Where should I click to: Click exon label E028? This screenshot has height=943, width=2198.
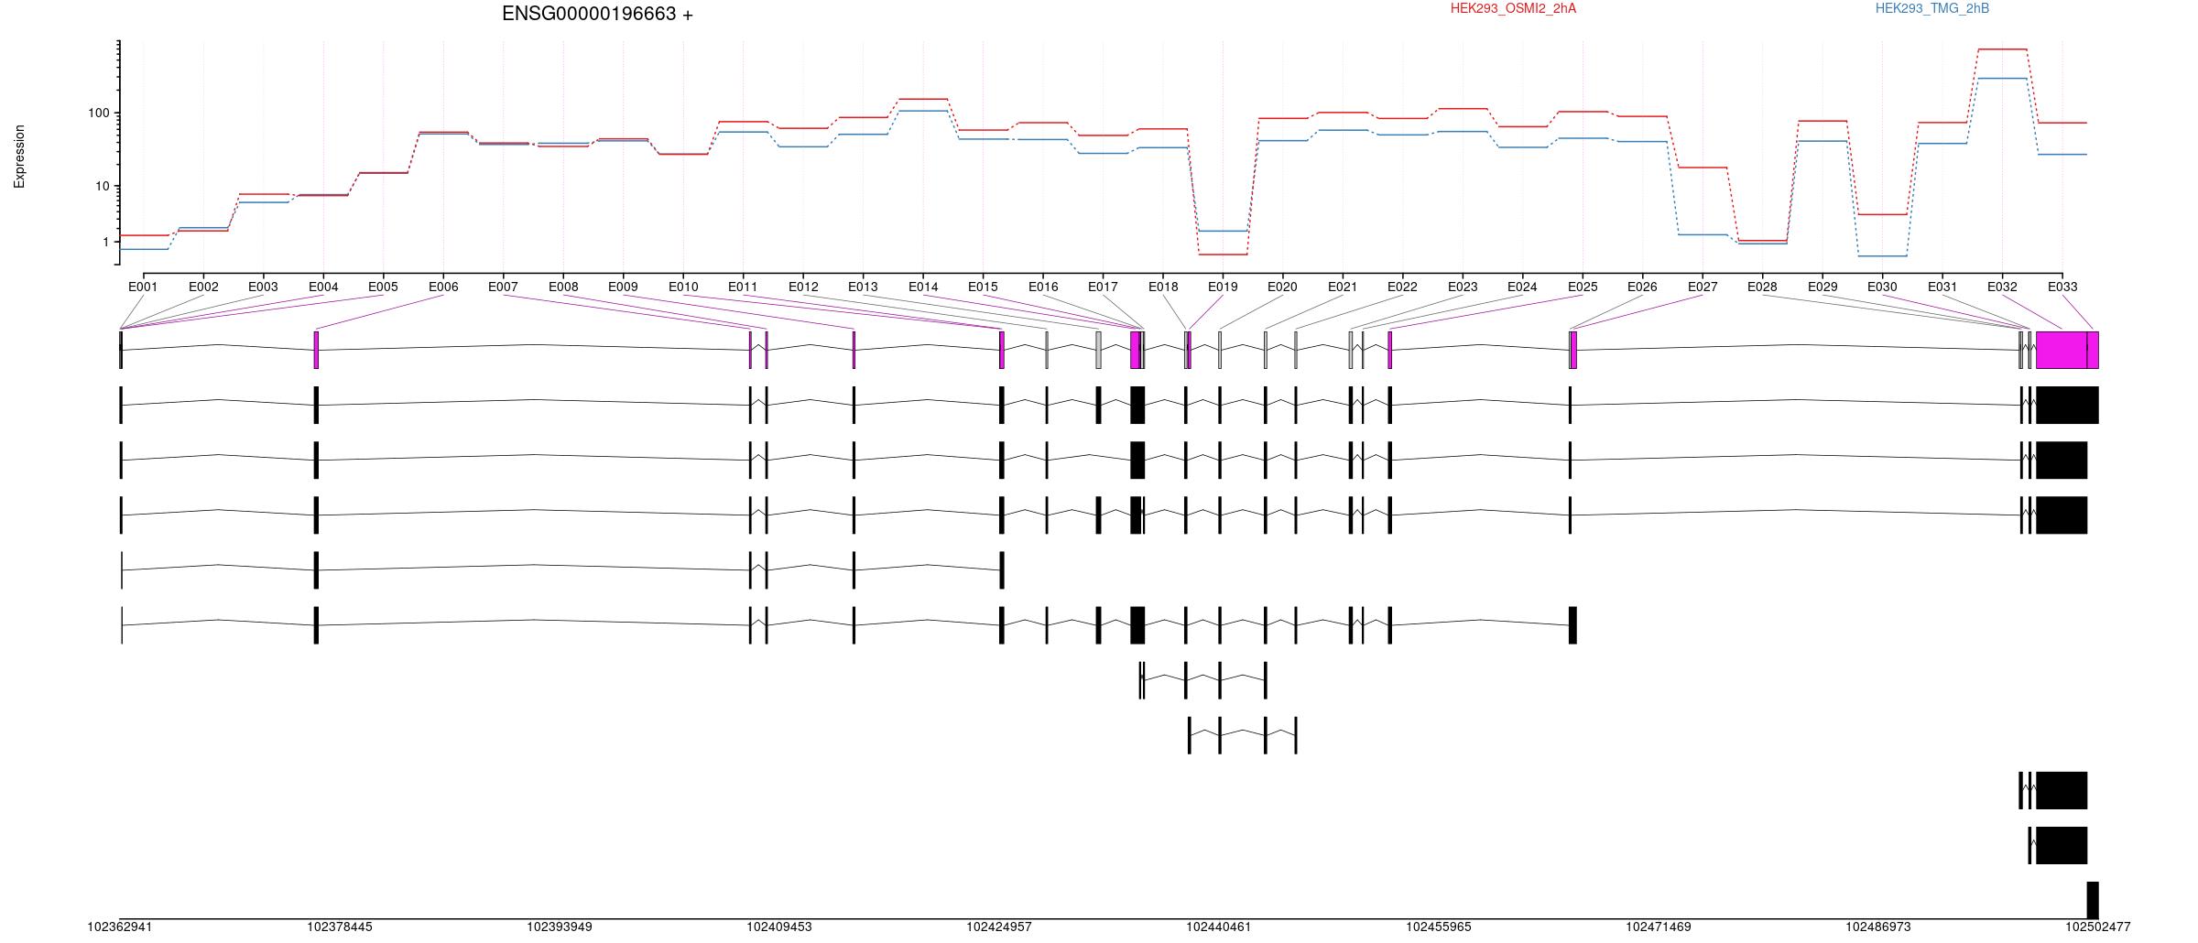point(1762,287)
